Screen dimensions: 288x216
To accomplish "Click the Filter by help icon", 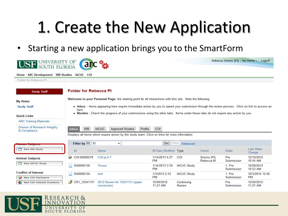I will tap(88, 143).
